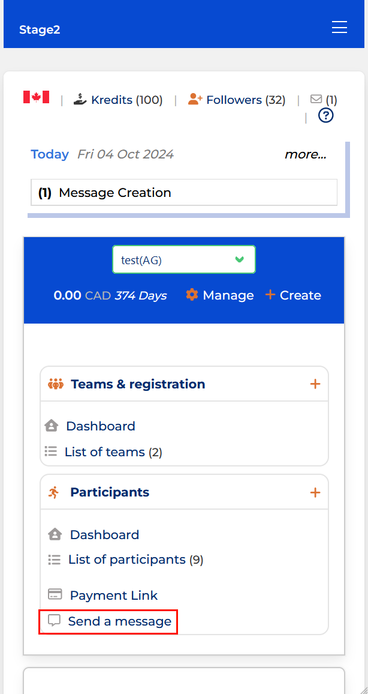Expand Teams & registration with plus
Screen dimensions: 368x694
tap(315, 384)
